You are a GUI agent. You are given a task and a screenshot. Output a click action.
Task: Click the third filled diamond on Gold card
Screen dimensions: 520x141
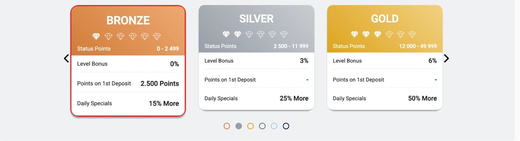pos(377,34)
